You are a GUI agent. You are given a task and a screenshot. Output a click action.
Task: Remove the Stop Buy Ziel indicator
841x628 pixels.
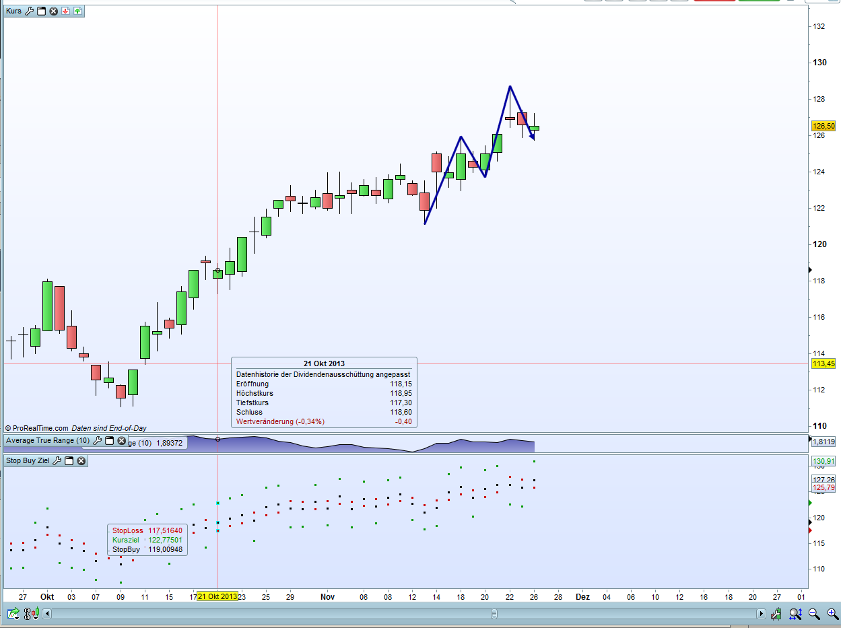click(x=81, y=461)
